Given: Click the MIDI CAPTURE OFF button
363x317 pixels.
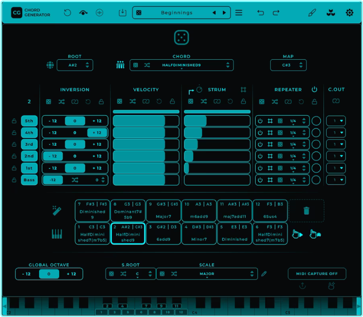Looking at the screenshot, I should coord(317,274).
